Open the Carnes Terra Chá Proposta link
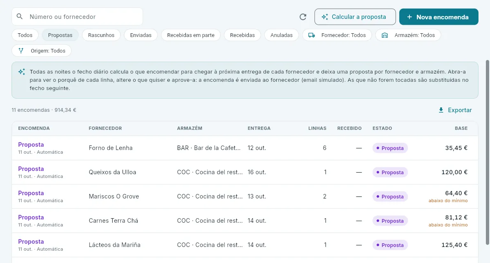Viewport: 490px width, 263px height. point(31,217)
